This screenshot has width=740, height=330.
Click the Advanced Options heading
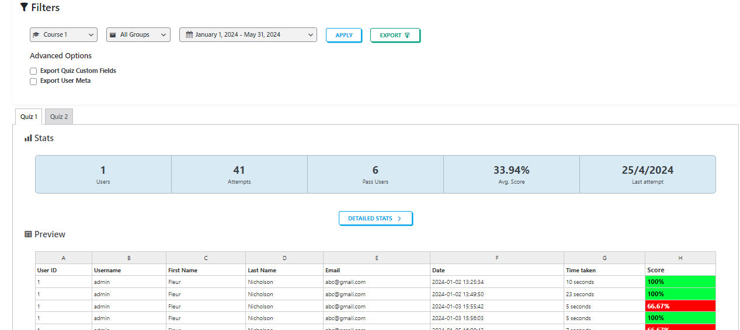[x=61, y=56]
